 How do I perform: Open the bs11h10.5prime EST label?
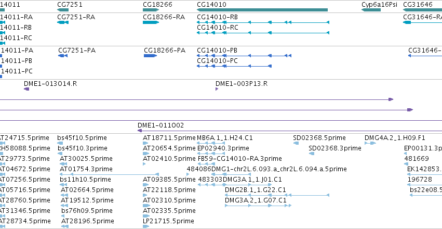pos(85,180)
